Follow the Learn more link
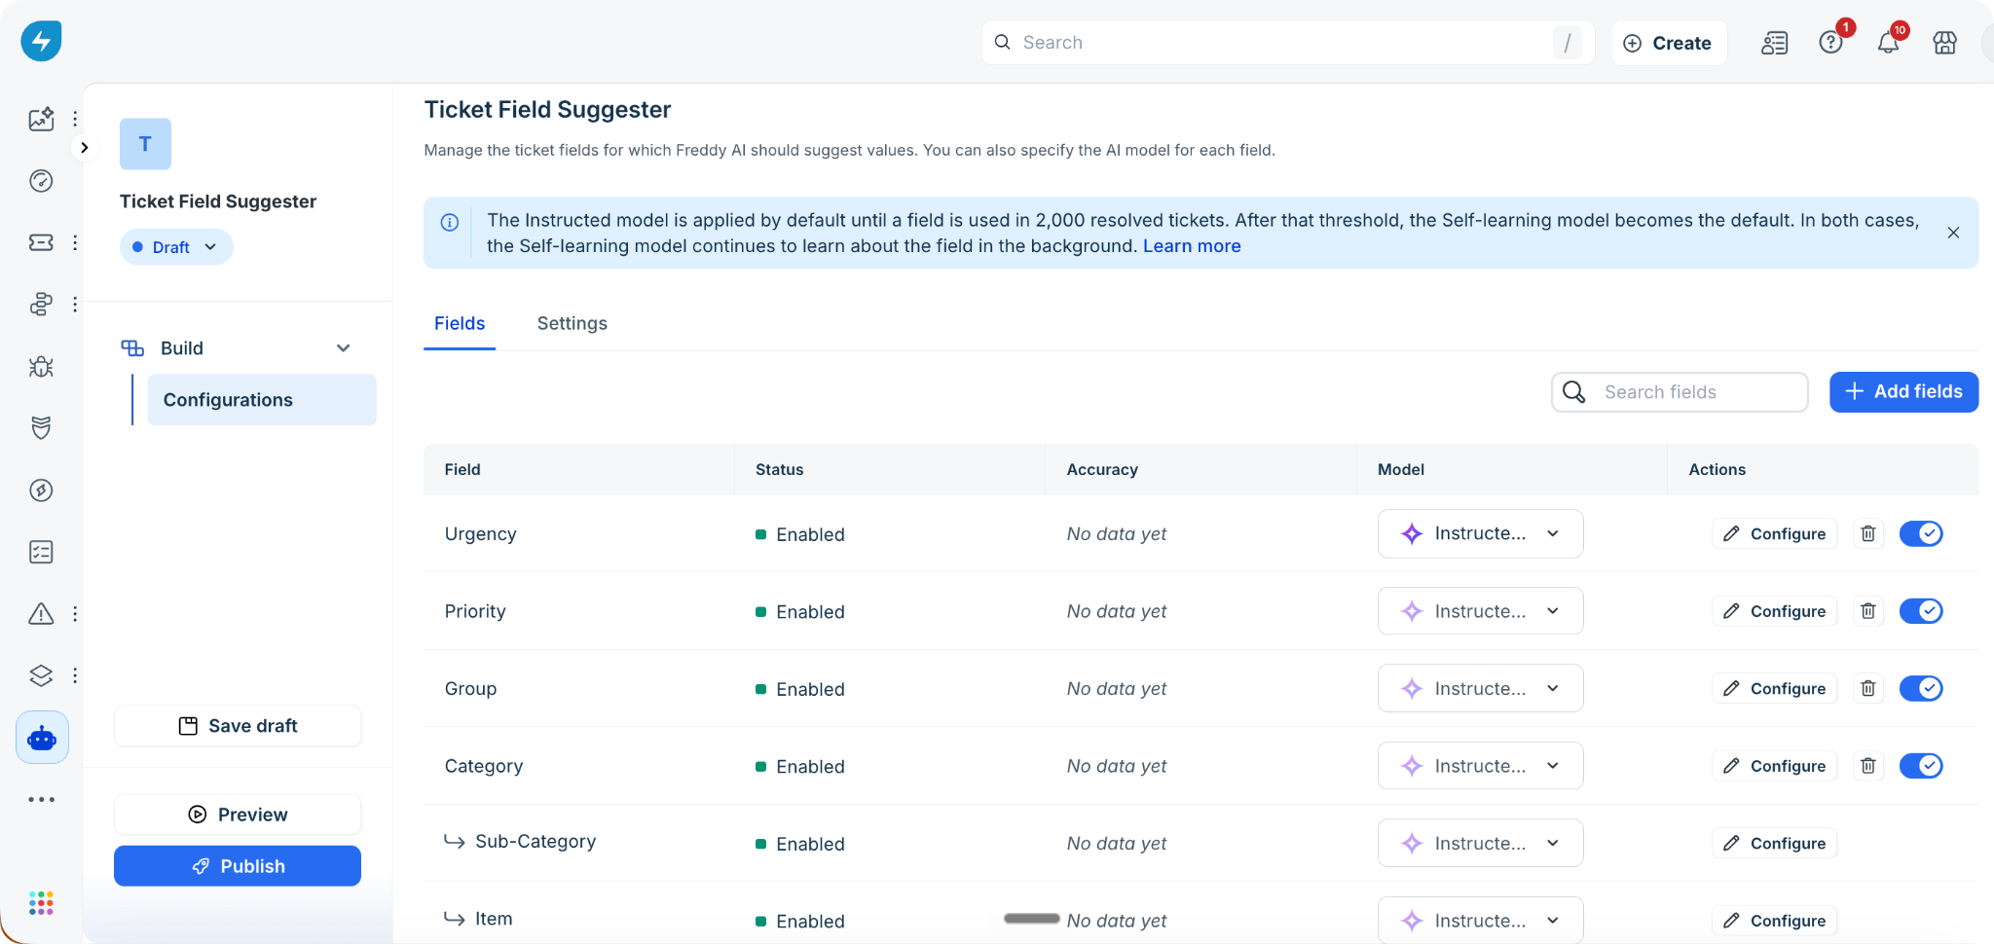1994x944 pixels. (1192, 246)
